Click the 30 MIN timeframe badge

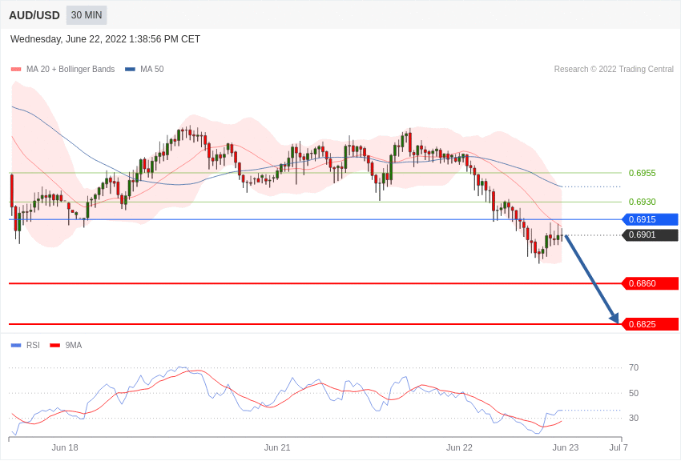(87, 15)
